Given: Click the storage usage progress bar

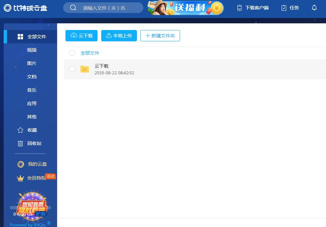Looking at the screenshot, I should click(x=30, y=207).
